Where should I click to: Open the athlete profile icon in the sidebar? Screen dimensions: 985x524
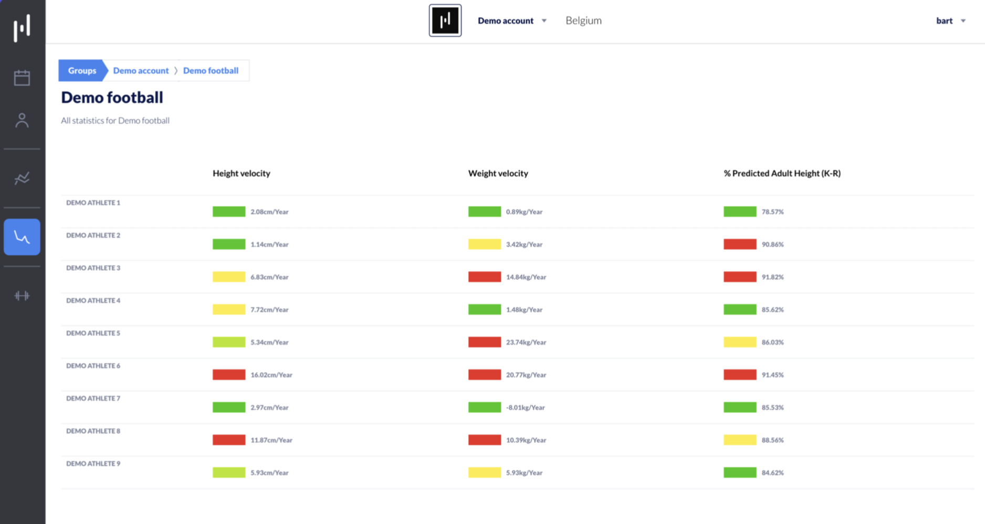[x=22, y=120]
